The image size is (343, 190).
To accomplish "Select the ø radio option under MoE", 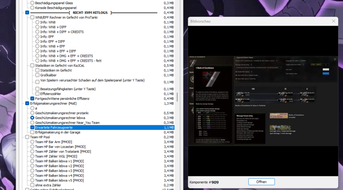I will tap(32, 108).
